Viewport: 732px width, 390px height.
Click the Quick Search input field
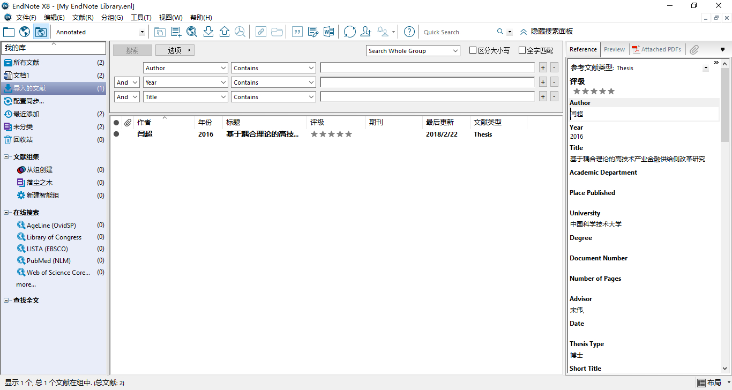(458, 32)
